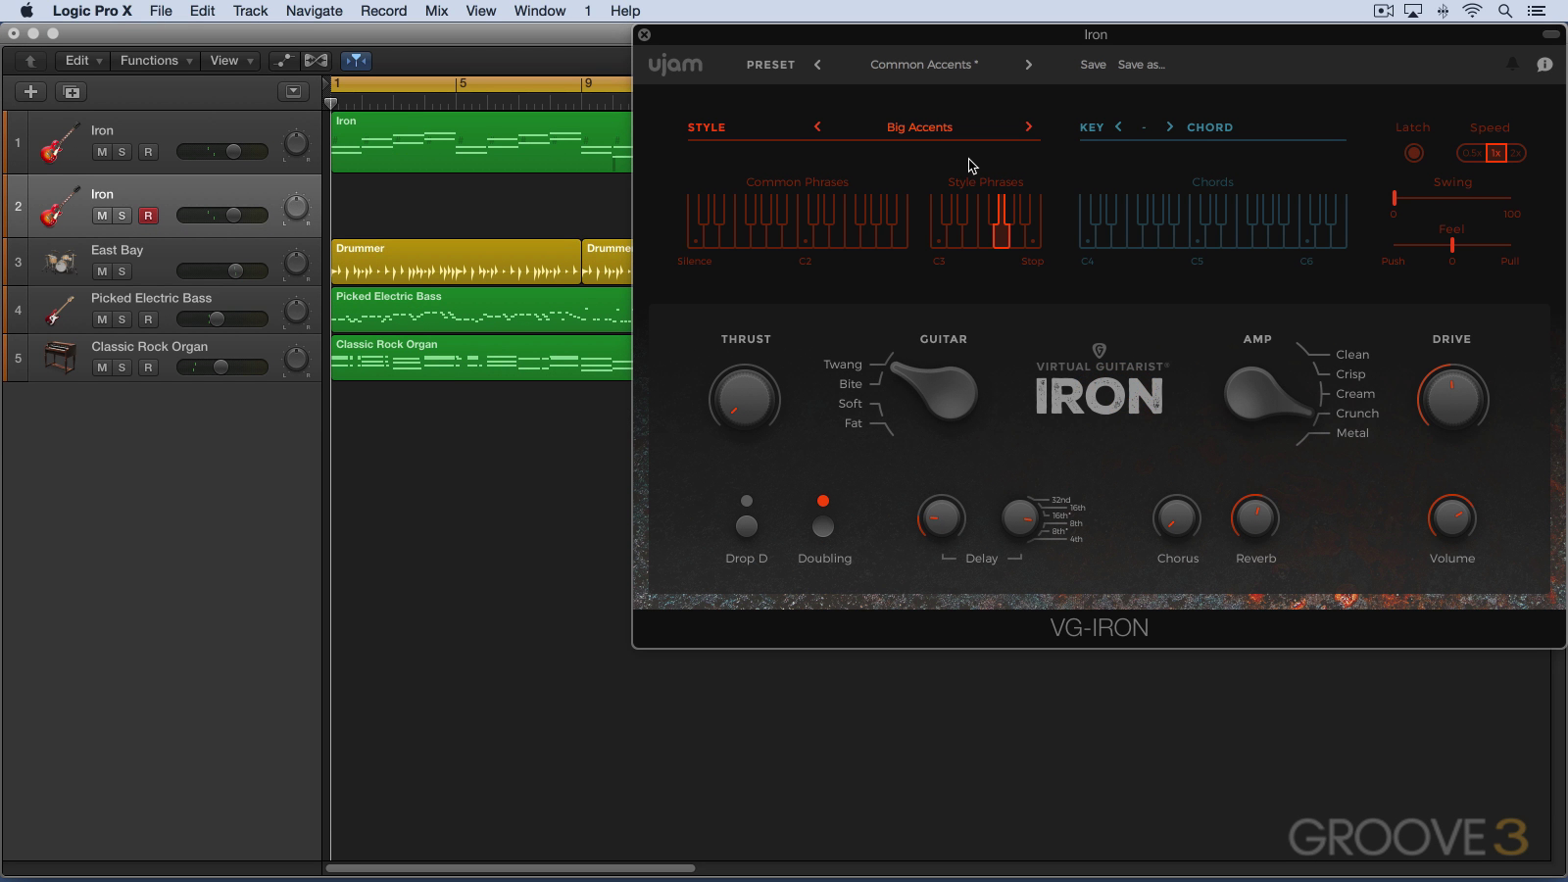Screen dimensions: 1568x882
Task: Click the Common Accents preset name
Action: click(923, 65)
